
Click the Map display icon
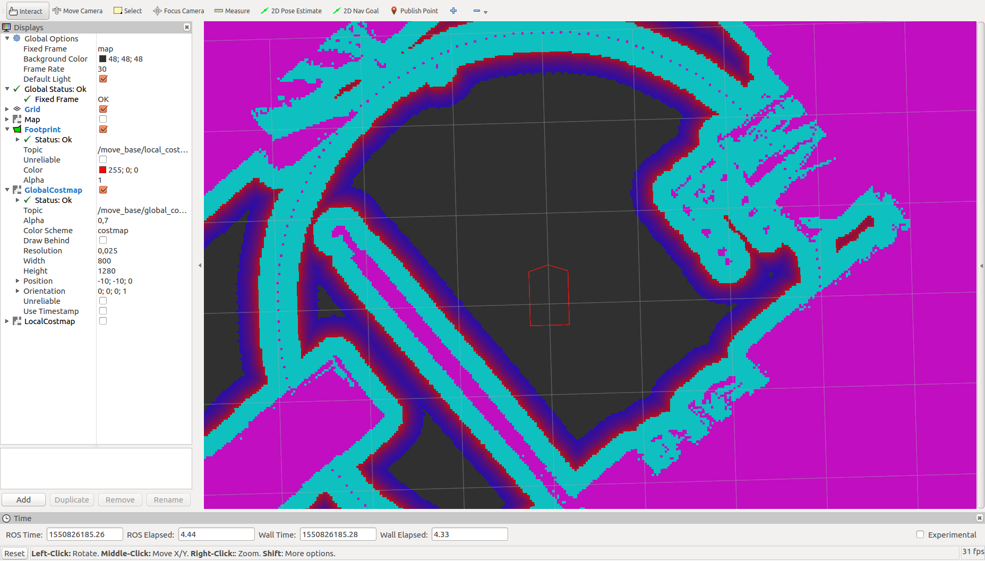(x=17, y=119)
